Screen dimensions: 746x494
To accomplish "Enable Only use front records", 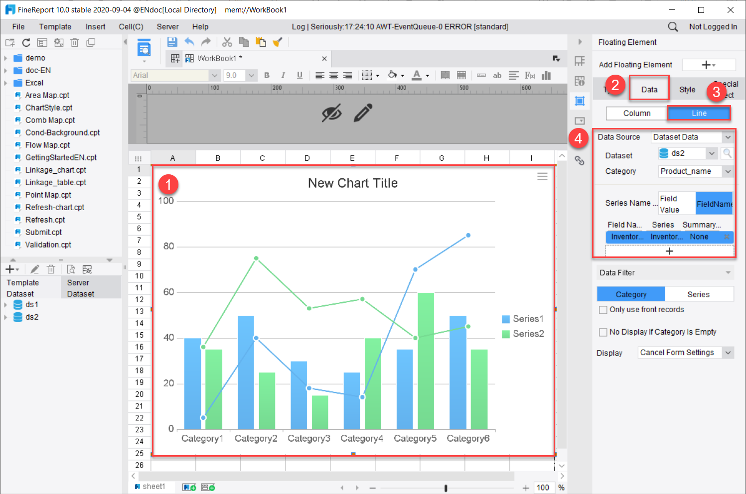I will (603, 309).
